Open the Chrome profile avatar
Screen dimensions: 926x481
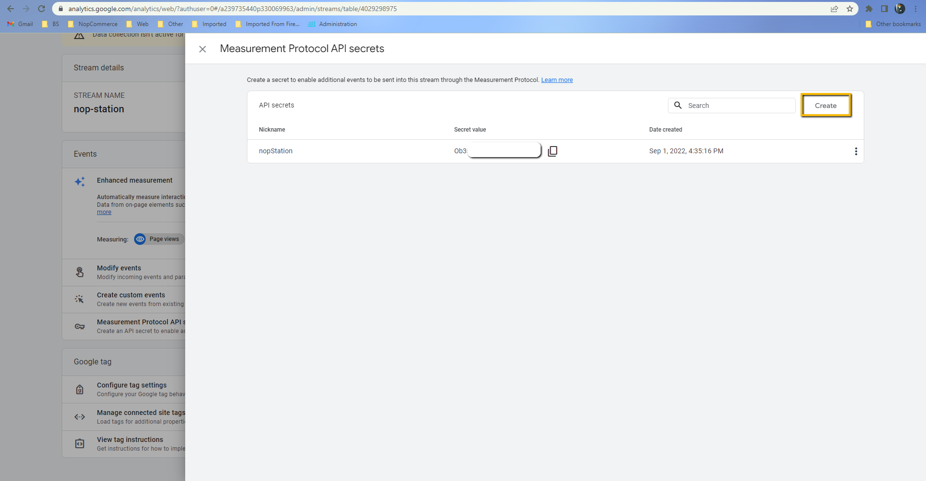pyautogui.click(x=900, y=9)
